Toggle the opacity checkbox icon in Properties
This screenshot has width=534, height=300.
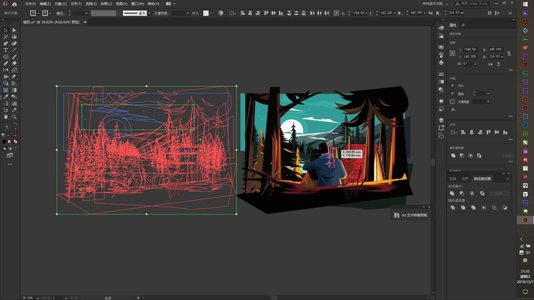point(452,101)
